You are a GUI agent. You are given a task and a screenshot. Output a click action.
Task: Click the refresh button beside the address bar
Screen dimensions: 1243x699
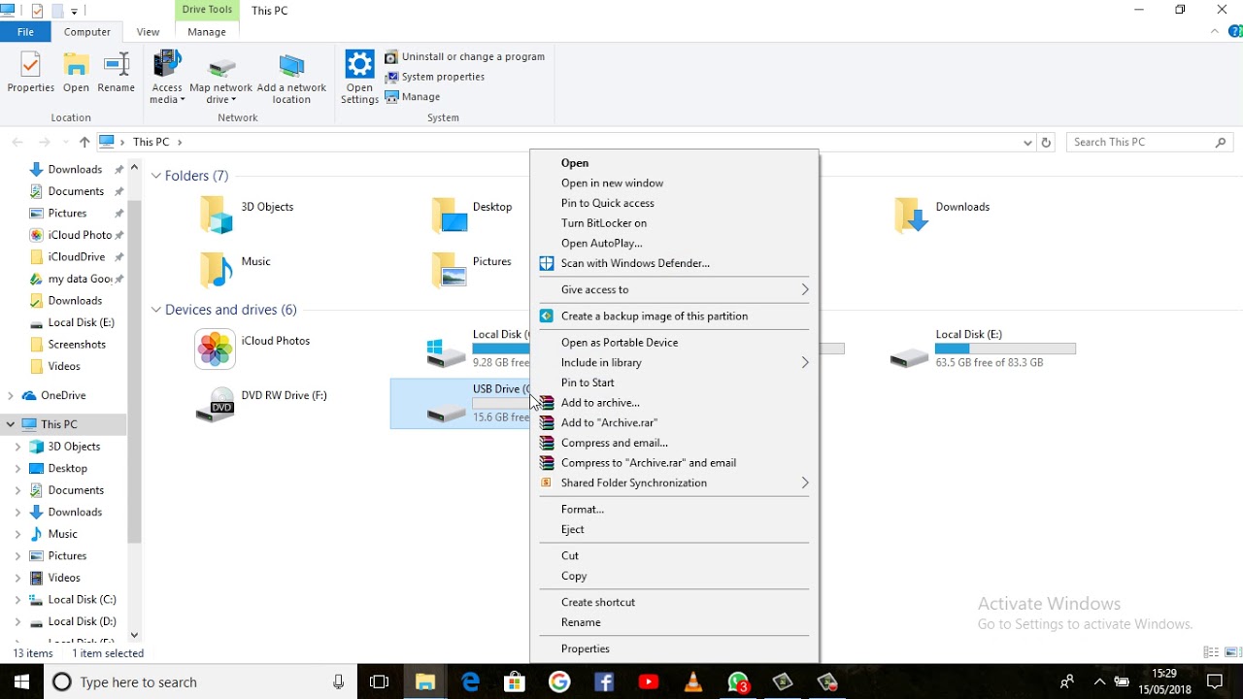click(x=1046, y=142)
